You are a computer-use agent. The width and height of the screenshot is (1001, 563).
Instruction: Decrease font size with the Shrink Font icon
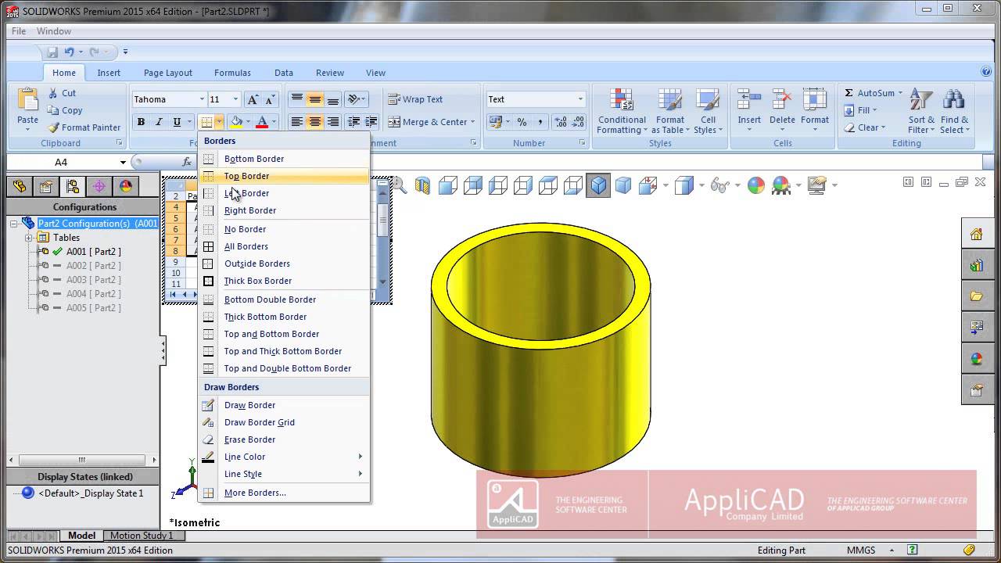click(x=270, y=99)
